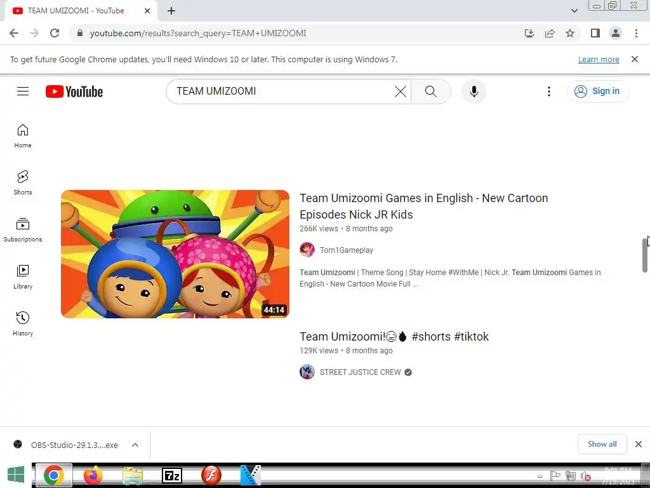Click the install app icon in address bar
The width and height of the screenshot is (650, 488).
[x=529, y=33]
